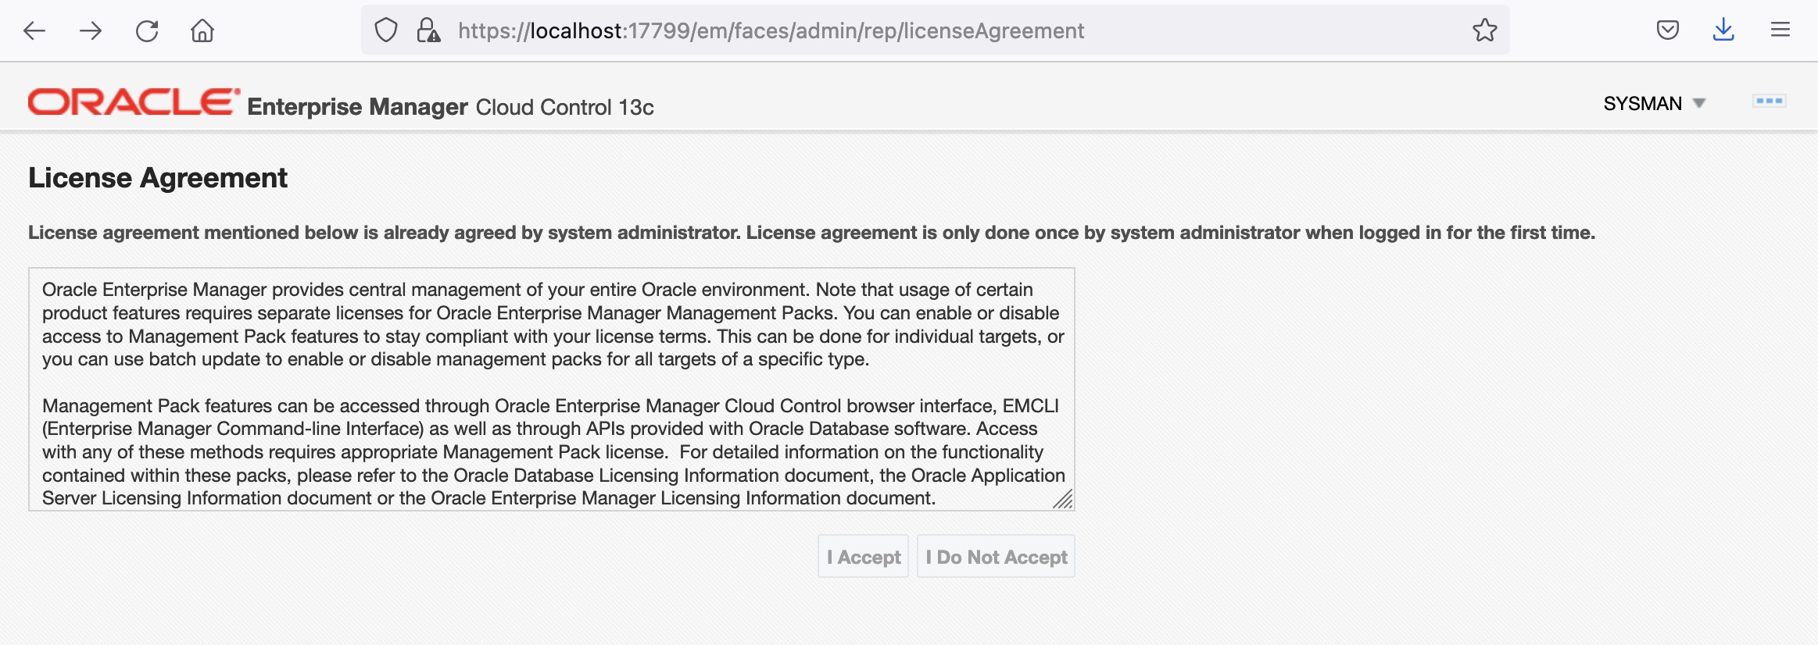1818x645 pixels.
Task: Click the browser forward navigation arrow
Action: (x=91, y=30)
